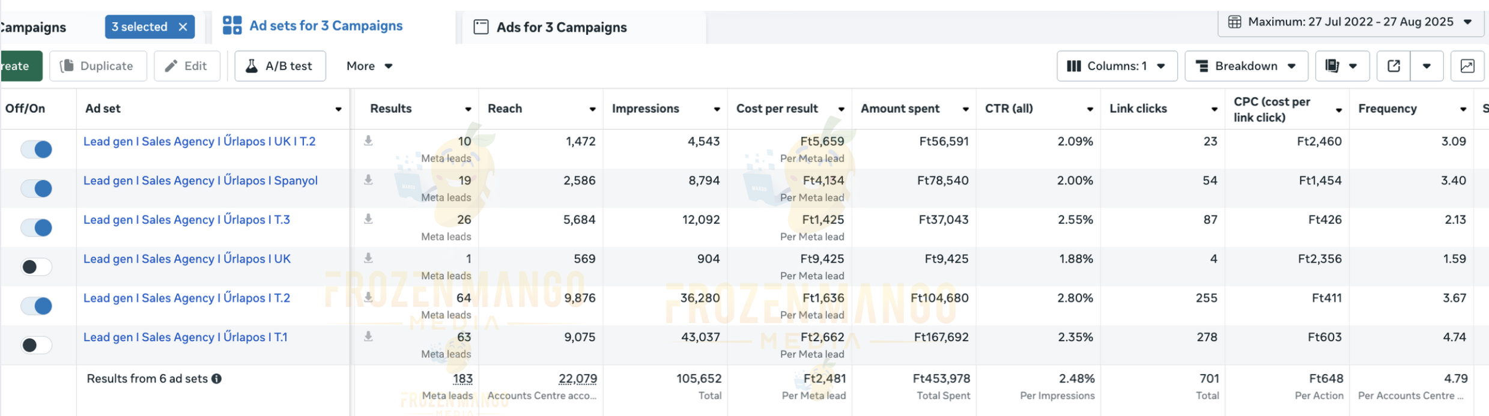Sort by Amount spent column header
Viewport: 1489px width, 416px height.
coord(899,109)
